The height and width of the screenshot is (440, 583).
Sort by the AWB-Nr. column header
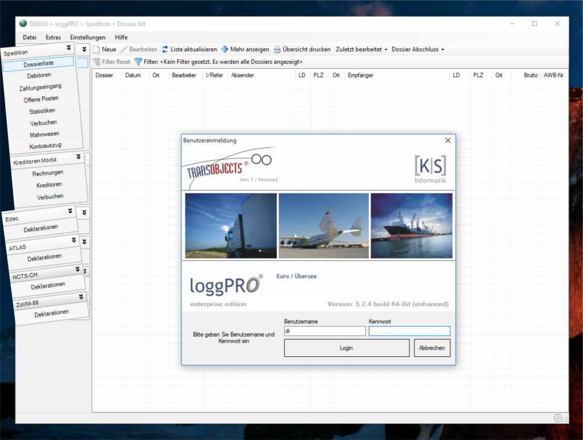coord(554,75)
